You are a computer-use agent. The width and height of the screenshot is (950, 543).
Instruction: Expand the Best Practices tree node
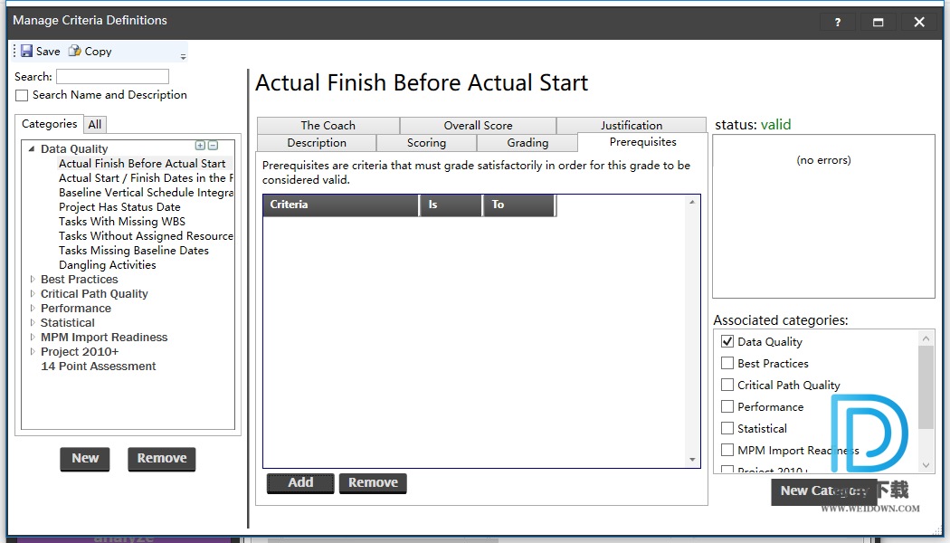pyautogui.click(x=33, y=280)
